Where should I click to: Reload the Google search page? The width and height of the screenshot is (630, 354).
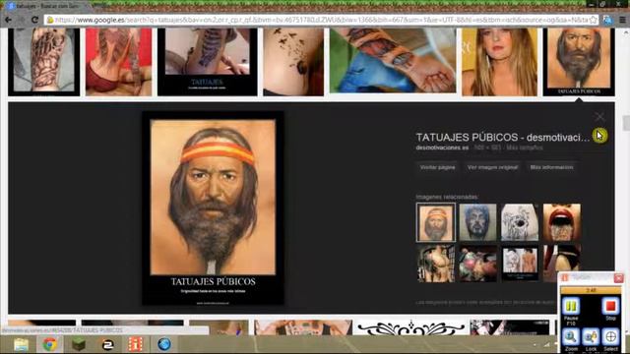(x=35, y=20)
